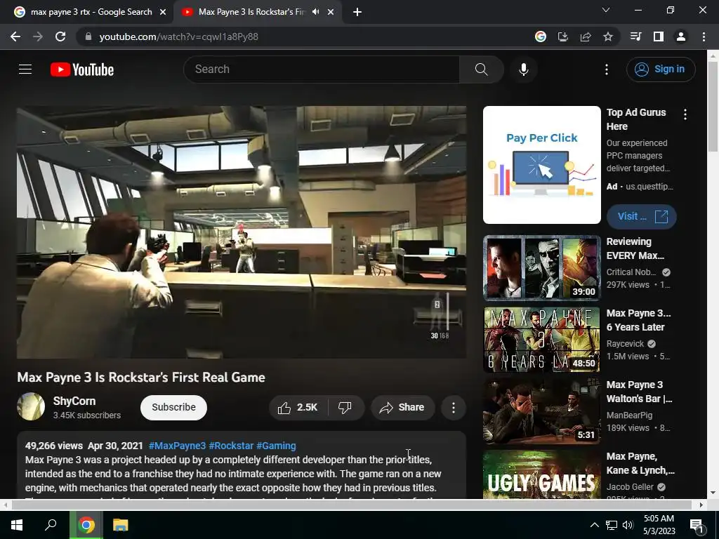Open #Gaming hashtag link

[x=276, y=446]
